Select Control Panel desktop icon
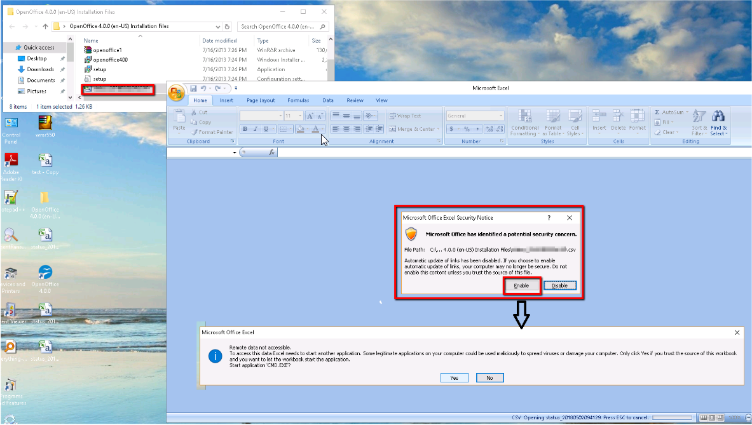The height and width of the screenshot is (425, 752). pos(11,130)
